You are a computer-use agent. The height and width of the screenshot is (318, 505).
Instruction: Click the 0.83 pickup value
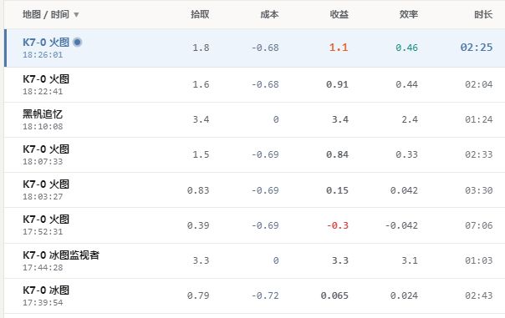198,190
